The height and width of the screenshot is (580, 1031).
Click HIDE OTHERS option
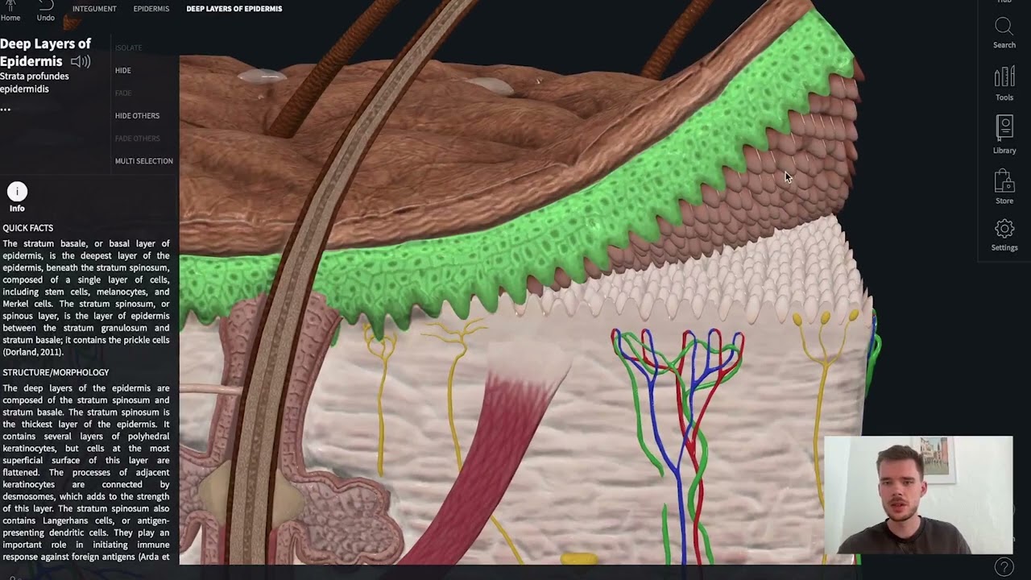[x=137, y=116]
